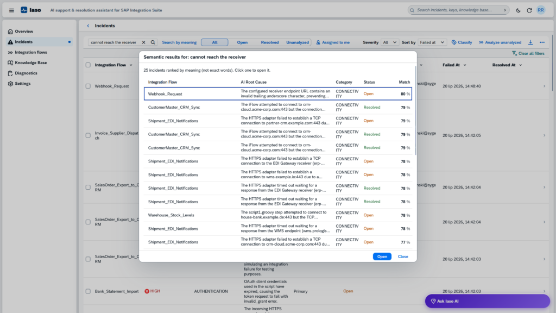Click the blue Open button in dialog

382,256
